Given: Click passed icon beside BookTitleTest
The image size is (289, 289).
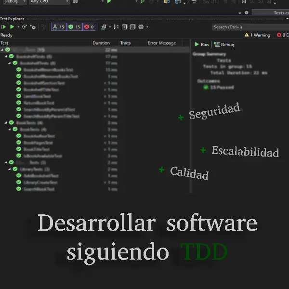Looking at the screenshot, I should tap(19, 149).
